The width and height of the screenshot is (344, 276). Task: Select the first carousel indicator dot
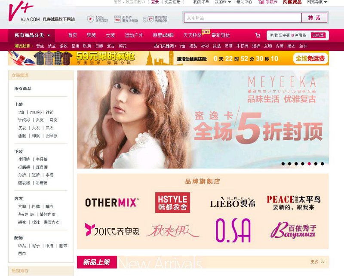coord(283,164)
